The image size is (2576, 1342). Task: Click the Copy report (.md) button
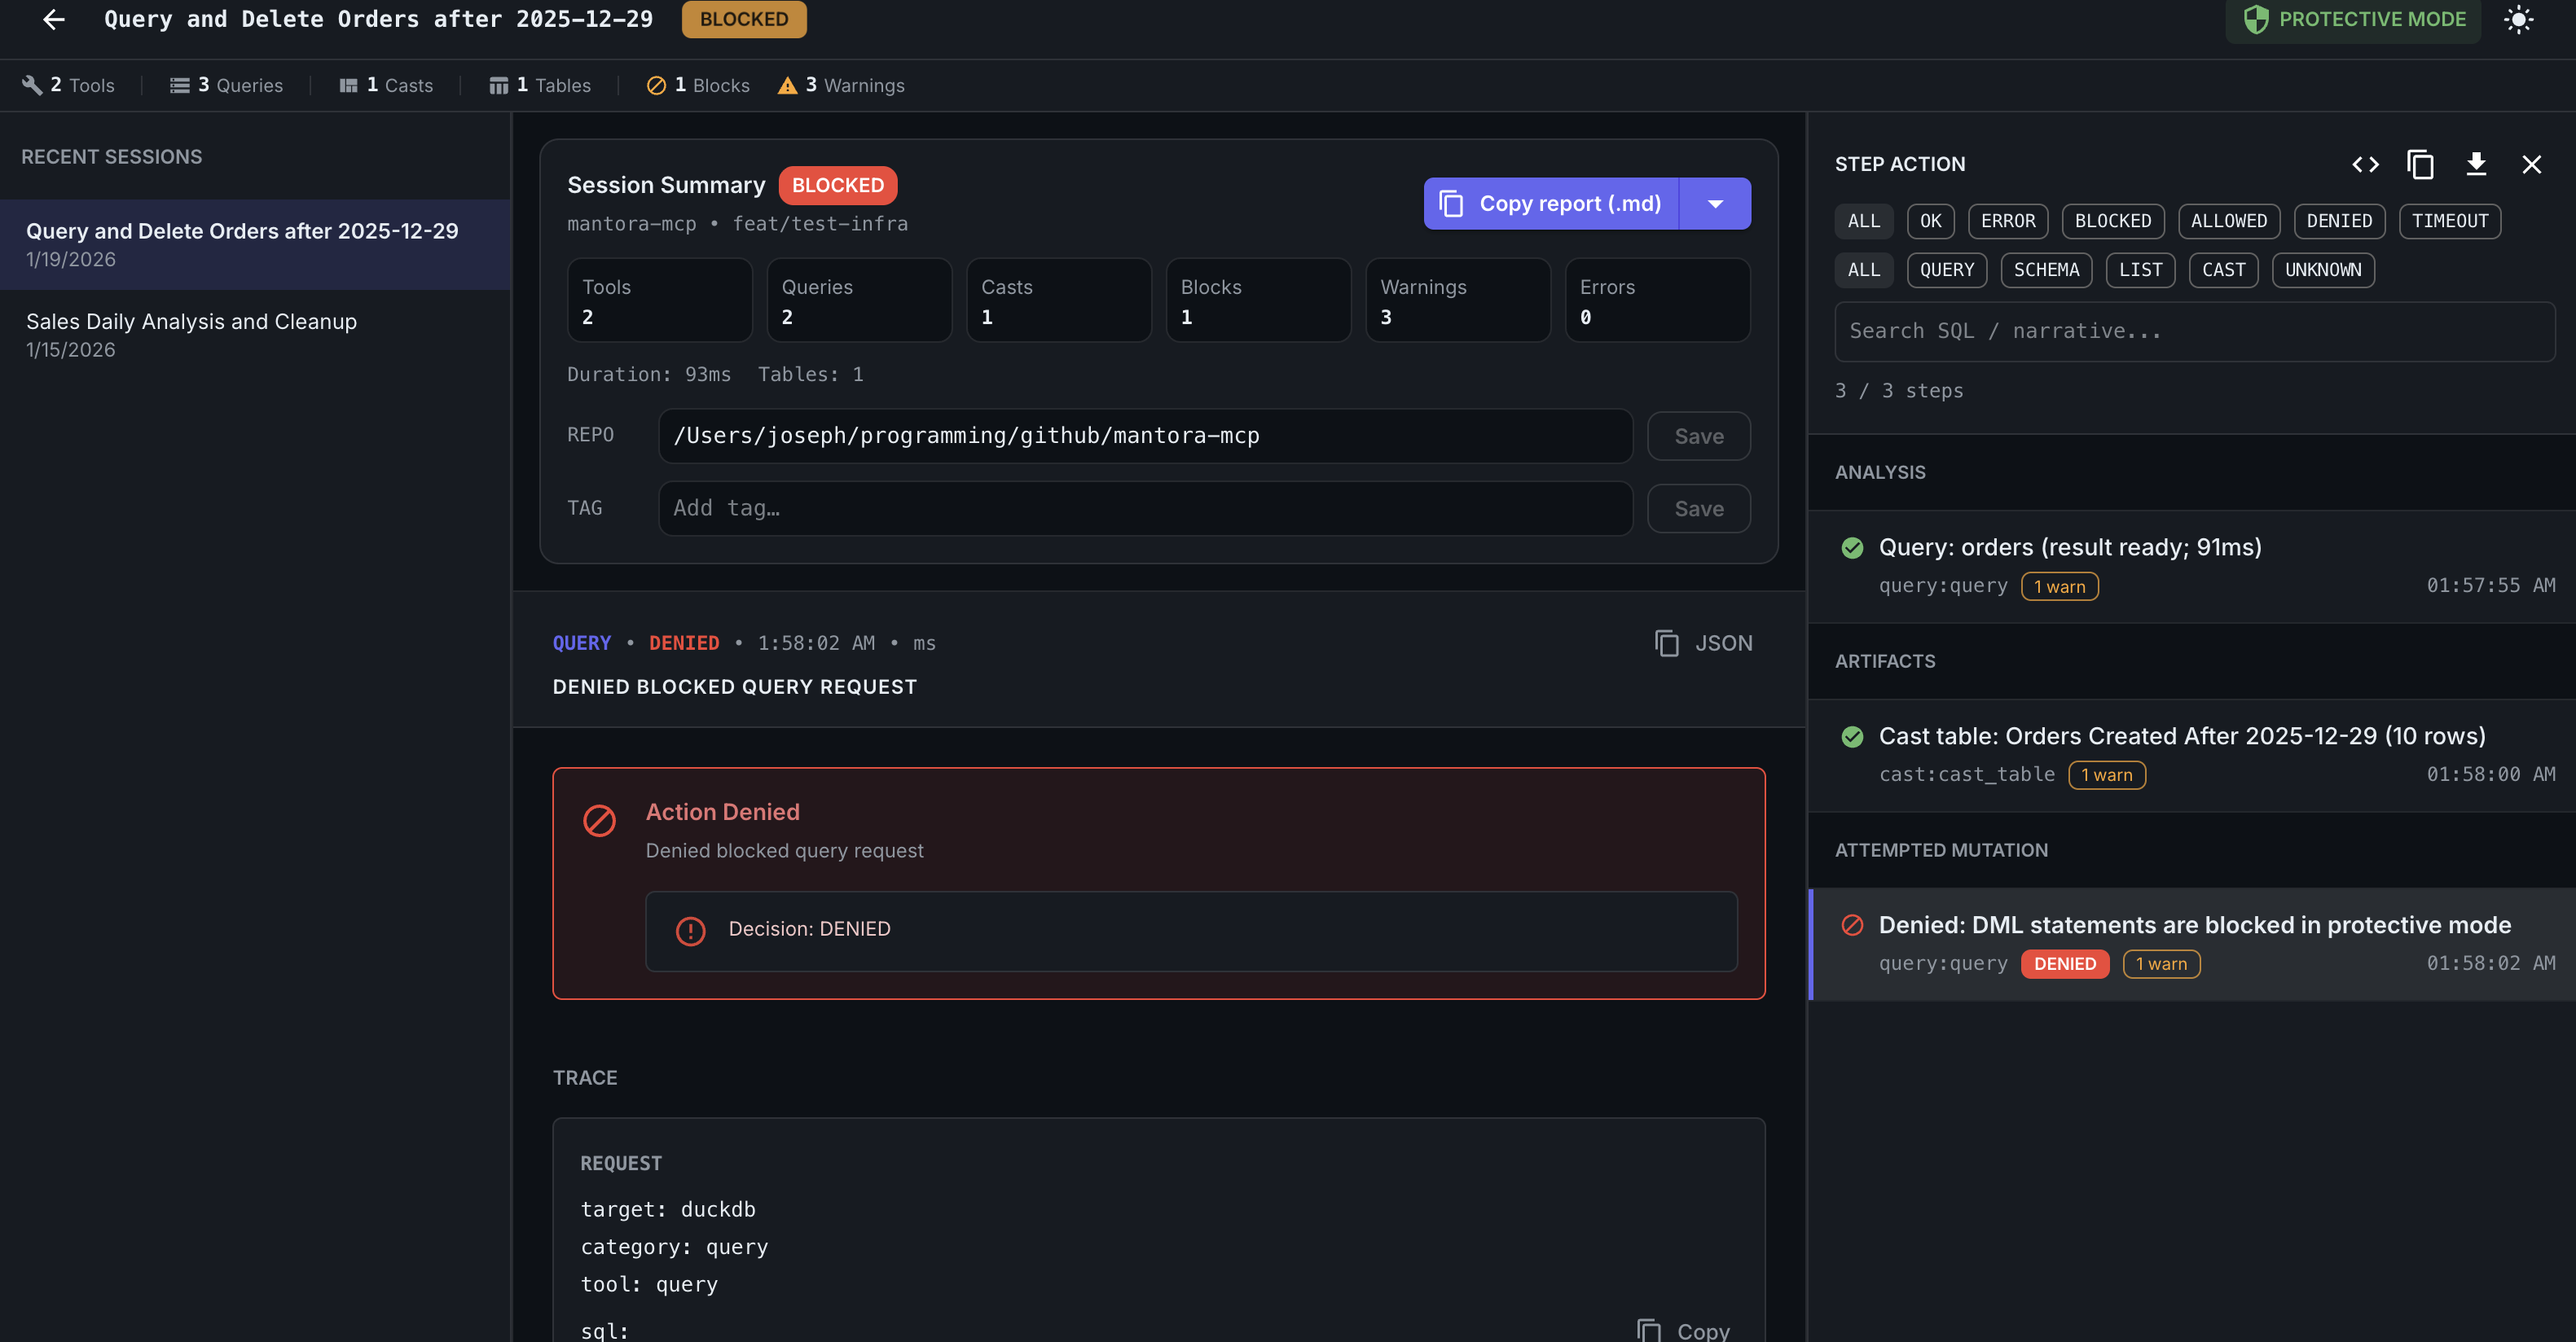point(1551,204)
